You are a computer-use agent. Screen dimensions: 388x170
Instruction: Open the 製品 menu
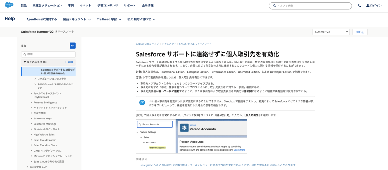click(x=24, y=6)
